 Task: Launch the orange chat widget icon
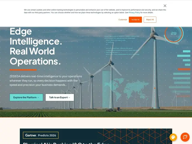185,137
